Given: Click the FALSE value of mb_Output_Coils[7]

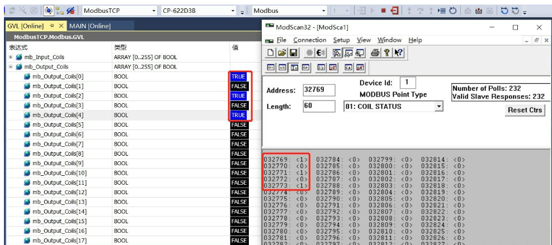Looking at the screenshot, I should point(239,144).
